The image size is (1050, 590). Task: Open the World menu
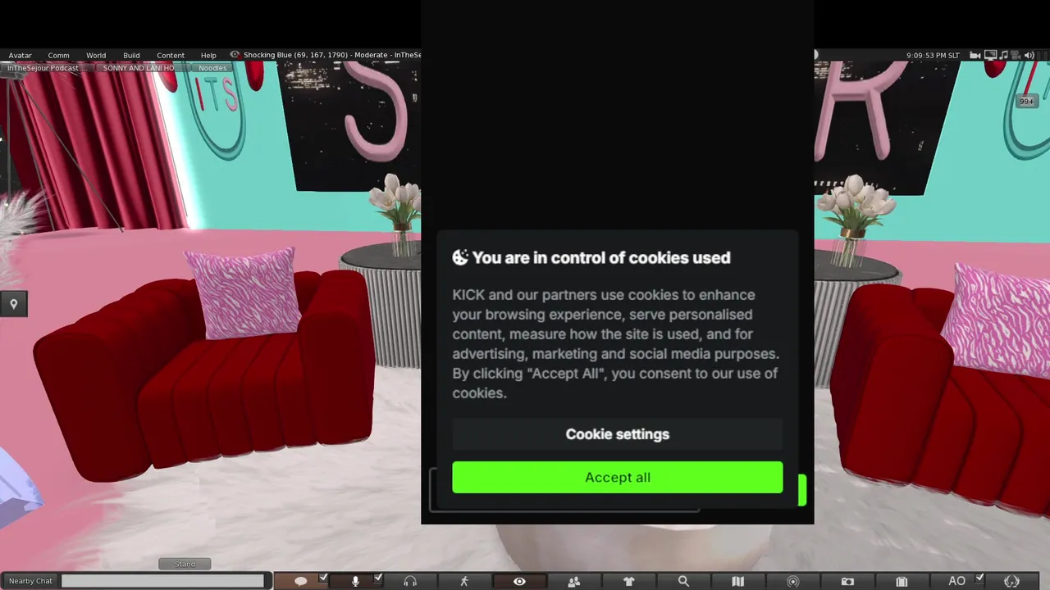tap(96, 56)
